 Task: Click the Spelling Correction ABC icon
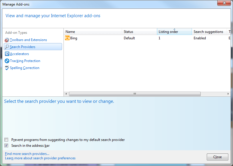pyautogui.click(x=7, y=68)
